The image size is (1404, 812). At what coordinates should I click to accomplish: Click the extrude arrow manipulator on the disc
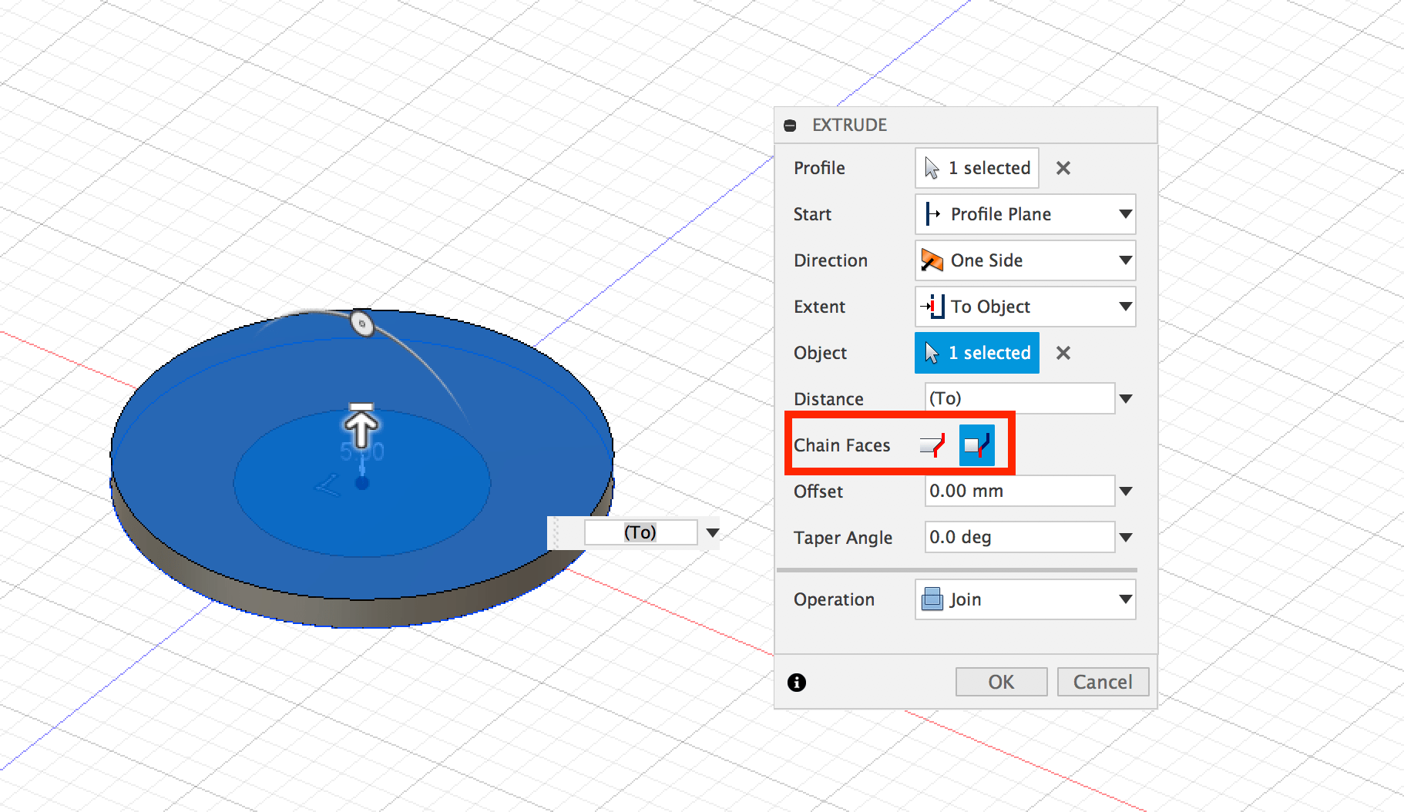coord(361,424)
